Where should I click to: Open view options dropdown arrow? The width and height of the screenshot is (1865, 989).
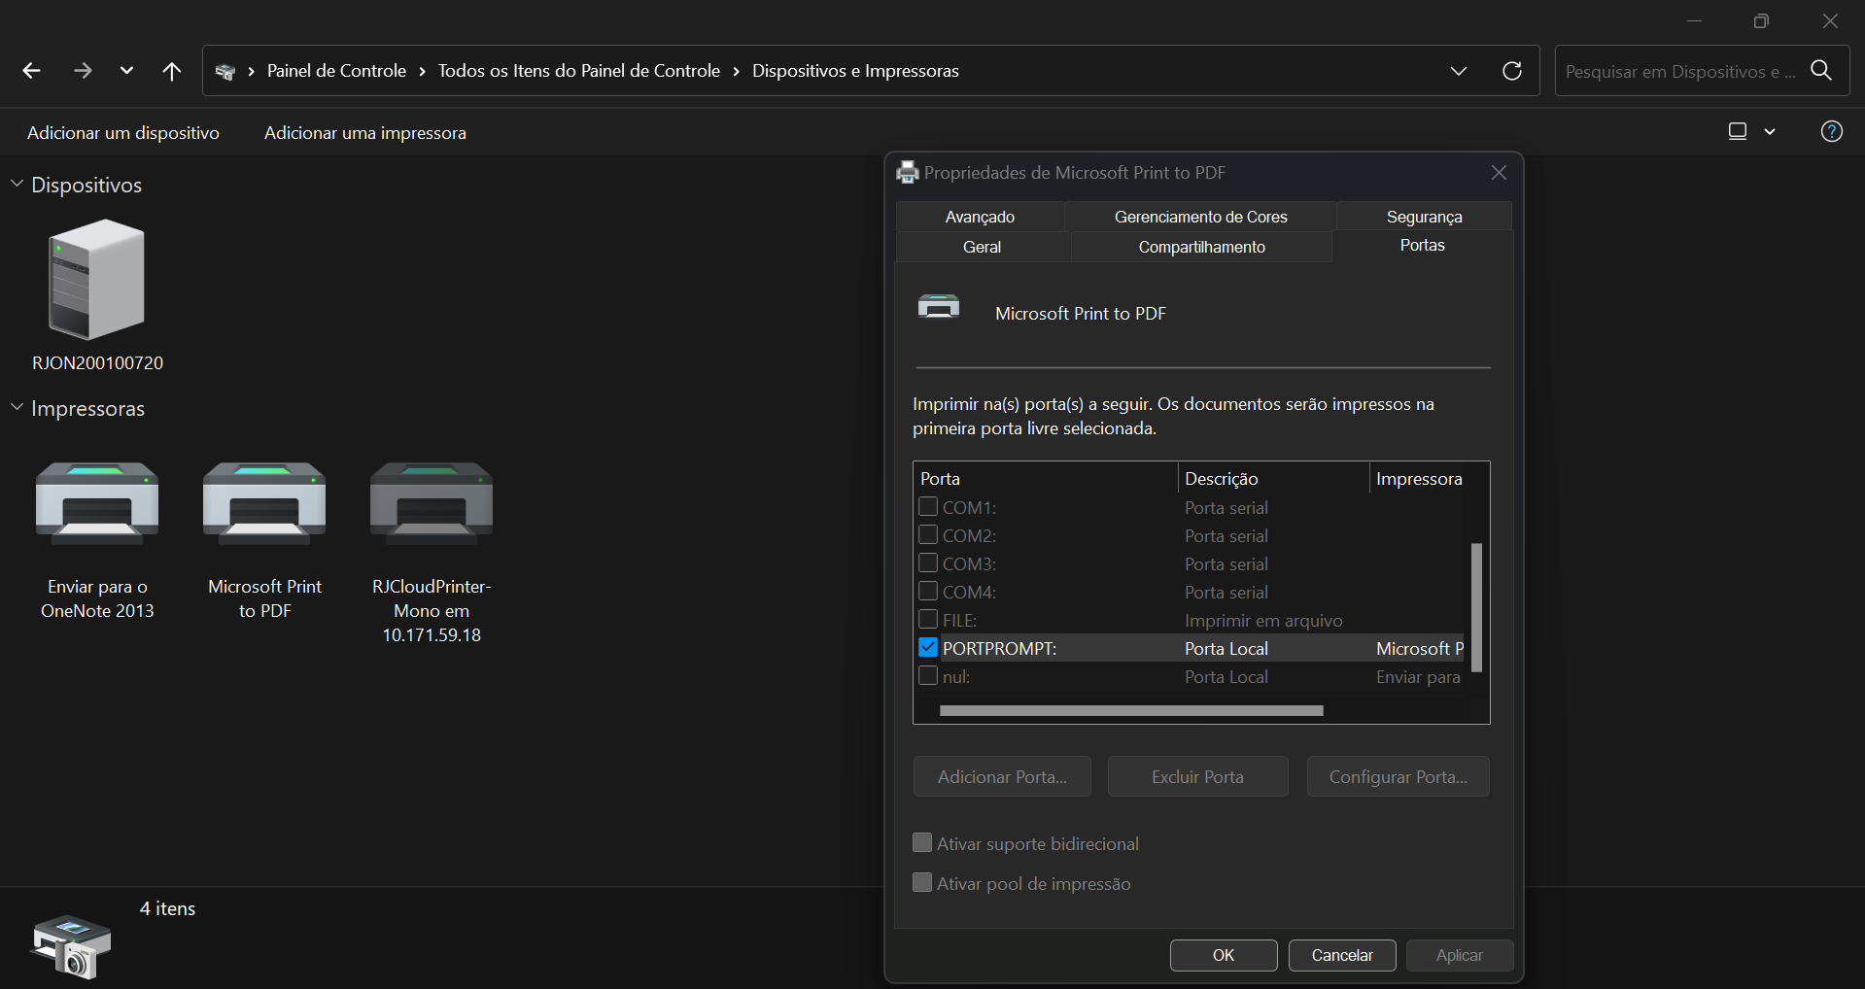(x=1770, y=131)
